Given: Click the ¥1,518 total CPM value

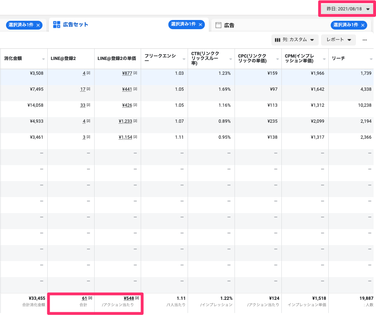Looking at the screenshot, I should (x=319, y=298).
